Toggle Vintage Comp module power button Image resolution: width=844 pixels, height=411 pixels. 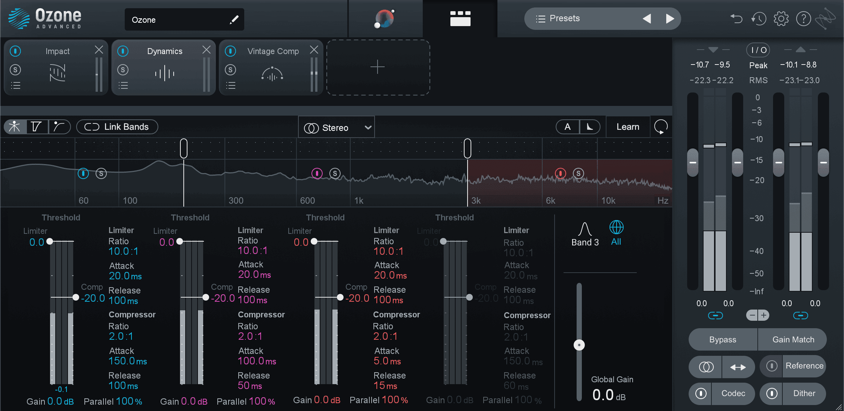coord(230,51)
